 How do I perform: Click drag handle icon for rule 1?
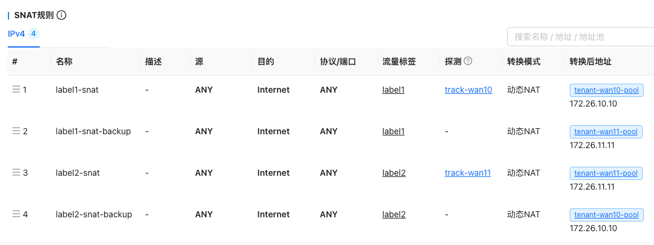click(x=16, y=90)
